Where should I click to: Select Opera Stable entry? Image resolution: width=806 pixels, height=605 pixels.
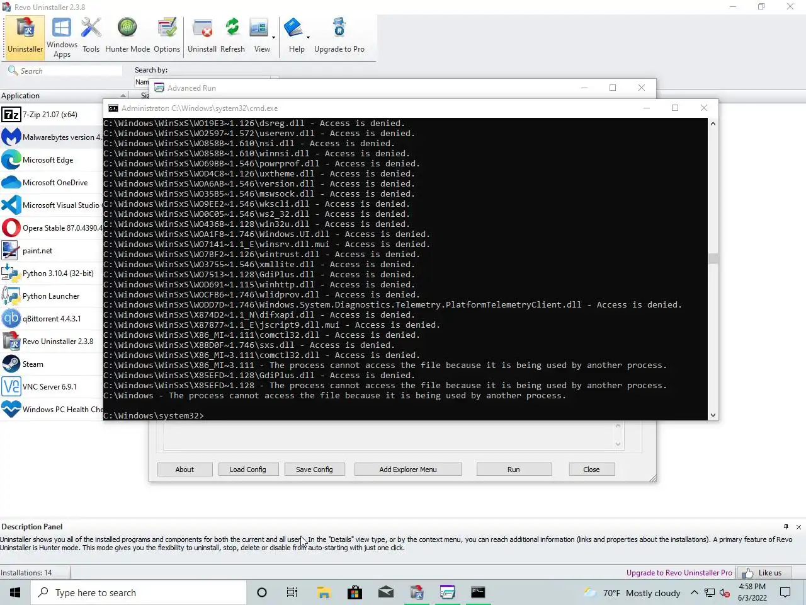click(52, 228)
